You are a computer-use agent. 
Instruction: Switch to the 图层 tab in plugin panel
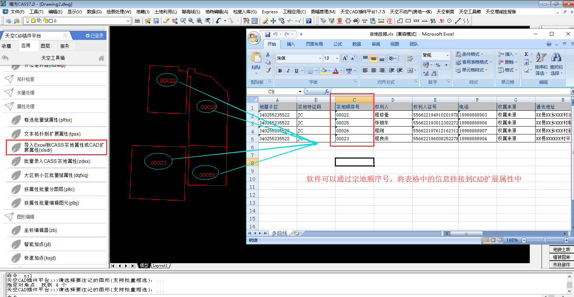tap(45, 46)
